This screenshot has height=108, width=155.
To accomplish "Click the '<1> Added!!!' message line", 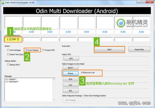I will (11, 79).
